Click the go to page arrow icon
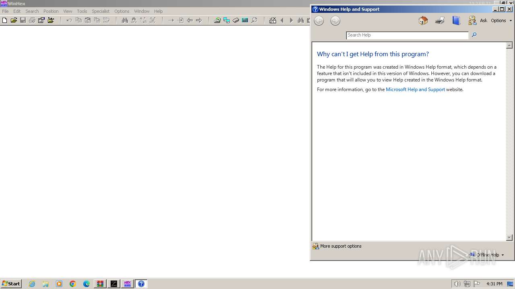Image resolution: width=515 pixels, height=289 pixels. pos(180,20)
